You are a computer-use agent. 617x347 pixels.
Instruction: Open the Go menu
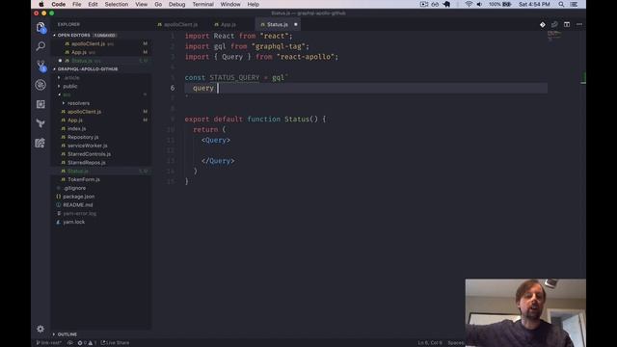pyautogui.click(x=158, y=4)
